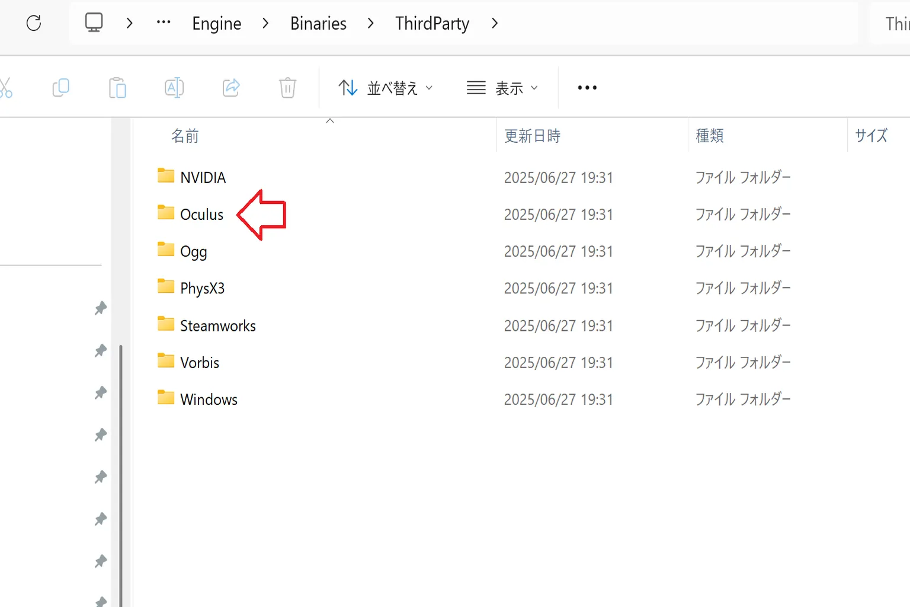Click the Delete trash can icon
The height and width of the screenshot is (607, 910).
(287, 88)
